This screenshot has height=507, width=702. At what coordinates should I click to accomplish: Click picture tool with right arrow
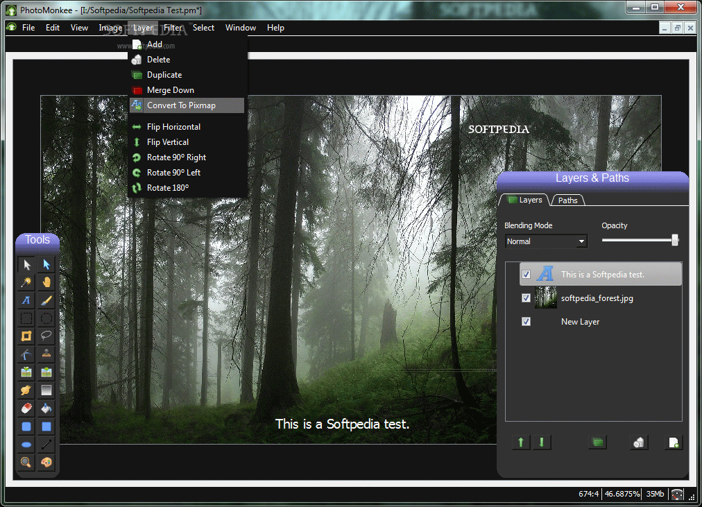click(x=46, y=372)
